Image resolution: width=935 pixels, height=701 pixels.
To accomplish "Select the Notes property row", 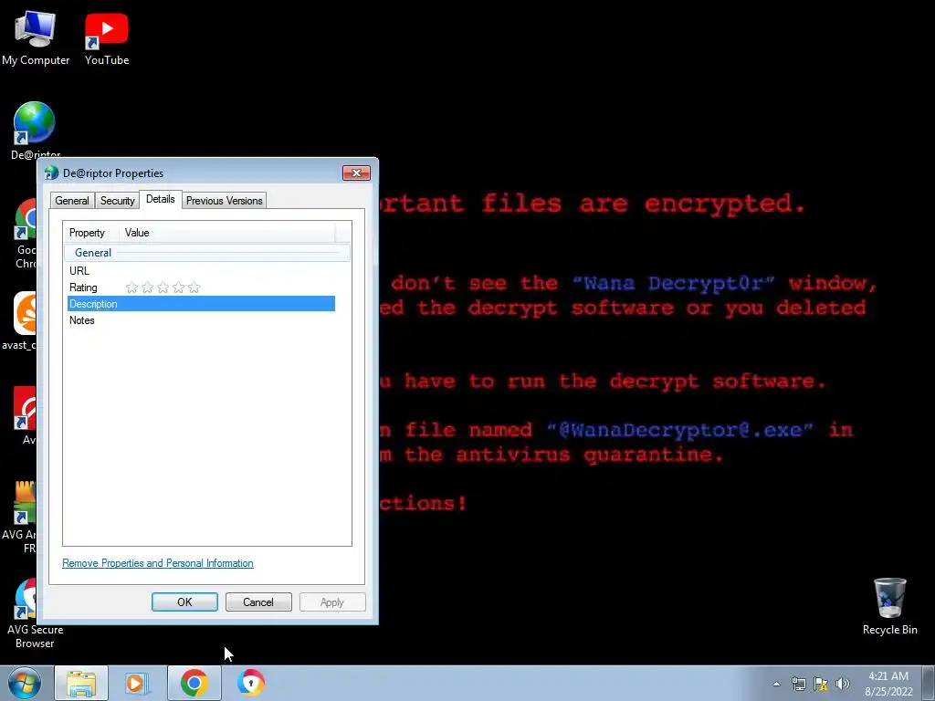I will [x=201, y=320].
